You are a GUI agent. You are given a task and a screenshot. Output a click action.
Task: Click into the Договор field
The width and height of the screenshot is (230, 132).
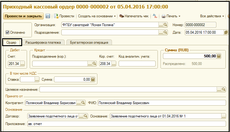coord(53,116)
